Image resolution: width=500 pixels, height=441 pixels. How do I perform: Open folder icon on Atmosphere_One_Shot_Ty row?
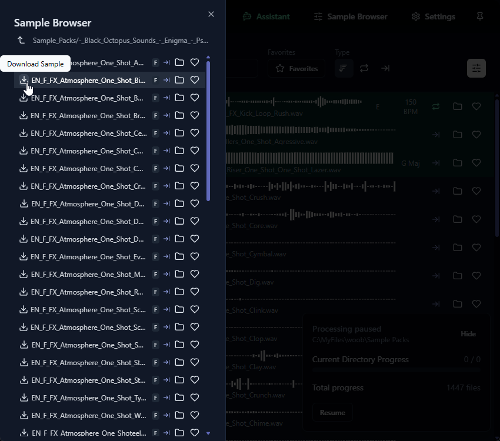point(179,398)
